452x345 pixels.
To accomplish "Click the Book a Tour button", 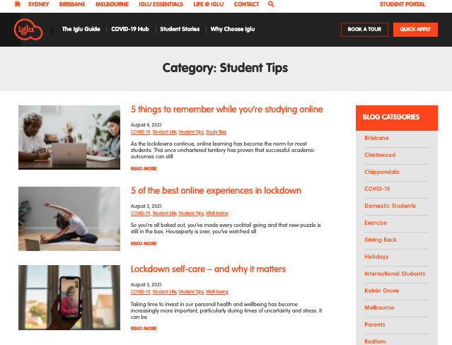I will point(364,30).
